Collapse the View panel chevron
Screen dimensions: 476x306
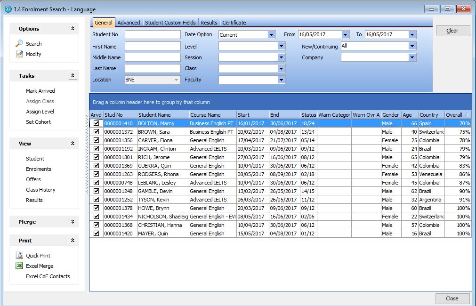point(73,144)
